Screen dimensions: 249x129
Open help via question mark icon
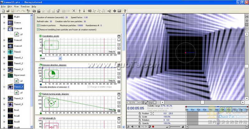pyautogui.click(x=125, y=11)
